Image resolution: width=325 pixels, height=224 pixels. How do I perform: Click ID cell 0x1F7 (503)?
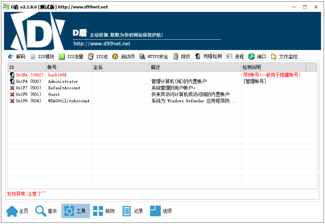[28, 88]
